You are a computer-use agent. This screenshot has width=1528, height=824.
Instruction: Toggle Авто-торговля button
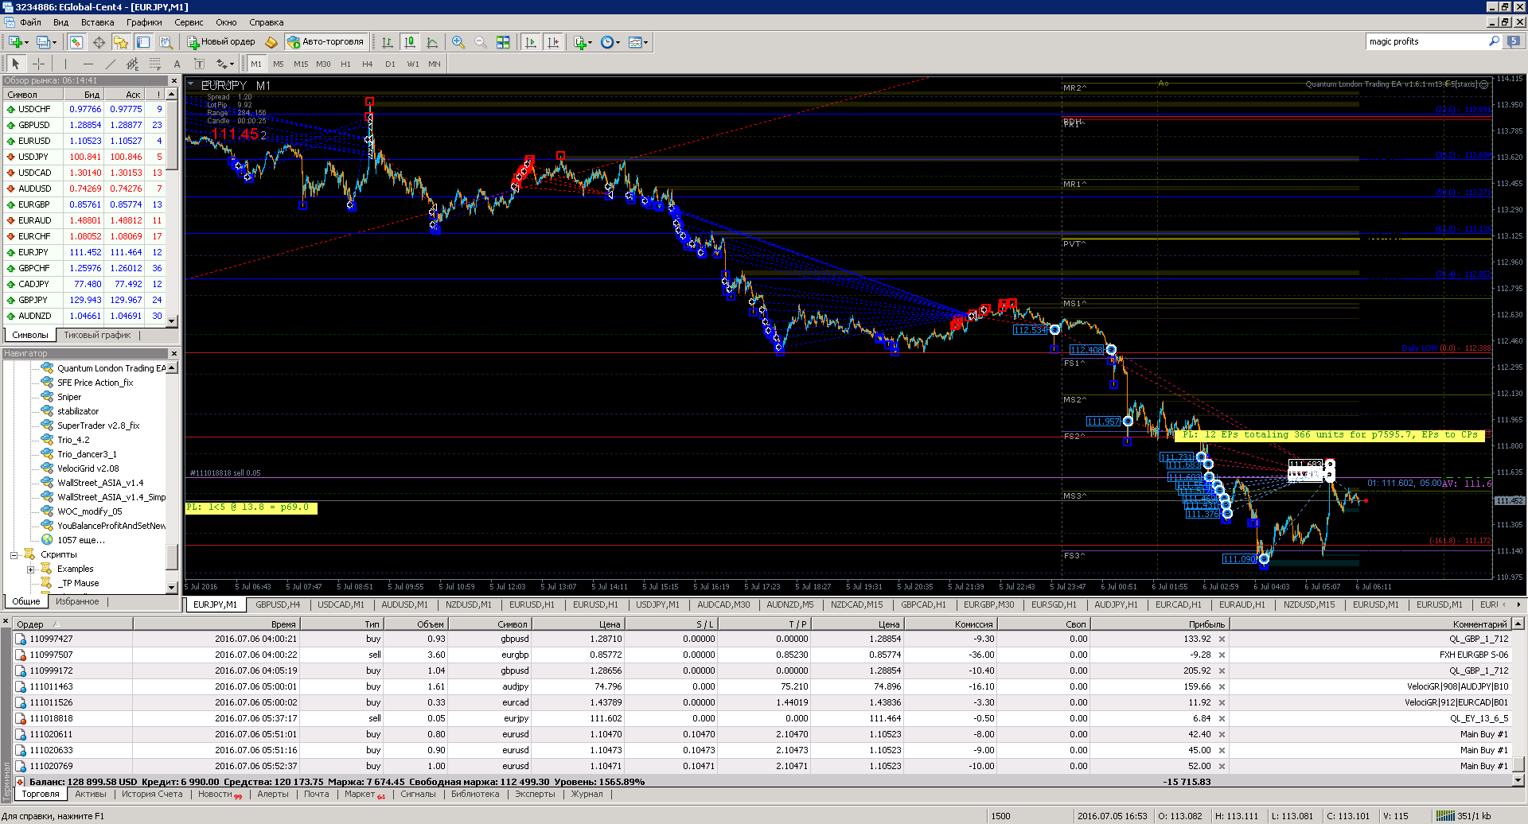pos(325,42)
